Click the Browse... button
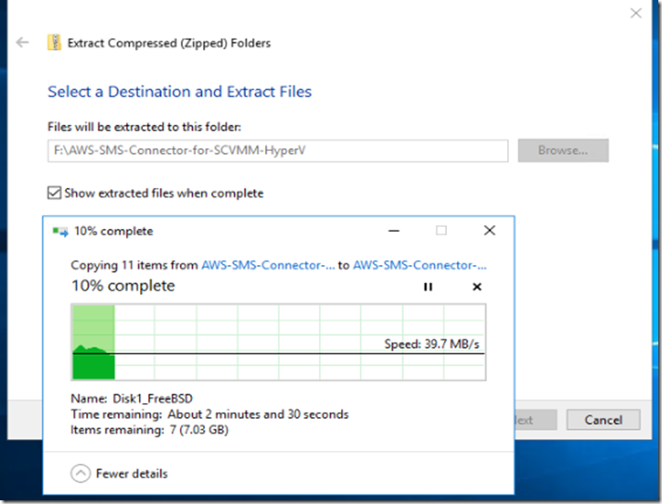 point(563,151)
